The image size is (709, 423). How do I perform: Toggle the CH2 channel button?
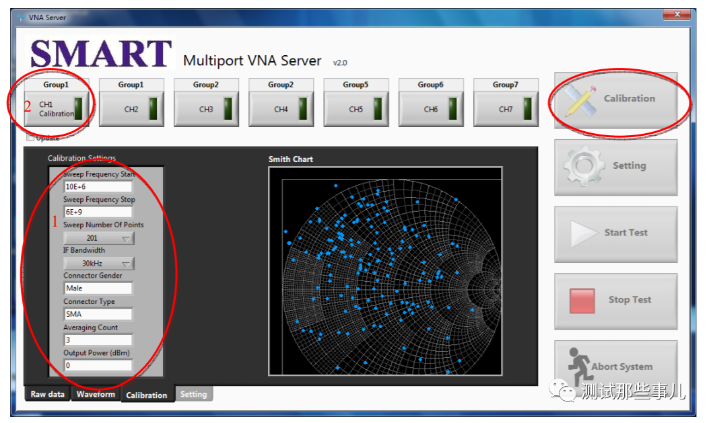(131, 109)
